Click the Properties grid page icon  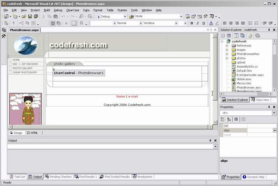pyautogui.click(x=236, y=120)
